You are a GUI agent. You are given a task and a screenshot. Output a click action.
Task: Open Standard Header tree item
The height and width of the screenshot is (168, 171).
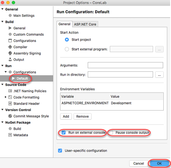tap(27, 103)
